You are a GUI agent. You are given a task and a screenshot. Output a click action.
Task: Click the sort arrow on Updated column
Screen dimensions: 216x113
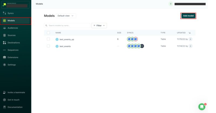click(190, 33)
